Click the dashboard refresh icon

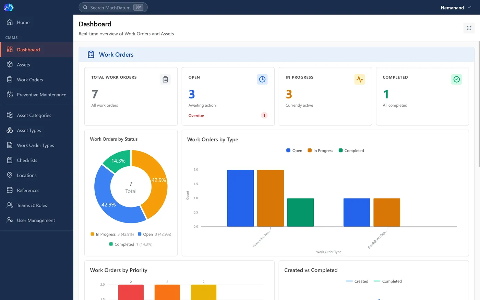pos(469,28)
